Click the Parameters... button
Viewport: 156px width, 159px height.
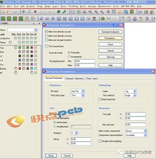(110, 38)
